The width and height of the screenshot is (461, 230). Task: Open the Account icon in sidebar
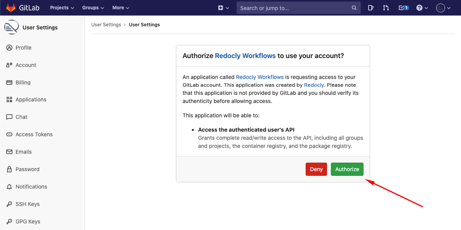tap(9, 65)
